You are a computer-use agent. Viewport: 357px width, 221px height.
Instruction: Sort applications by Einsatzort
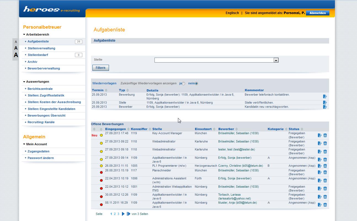point(214,129)
